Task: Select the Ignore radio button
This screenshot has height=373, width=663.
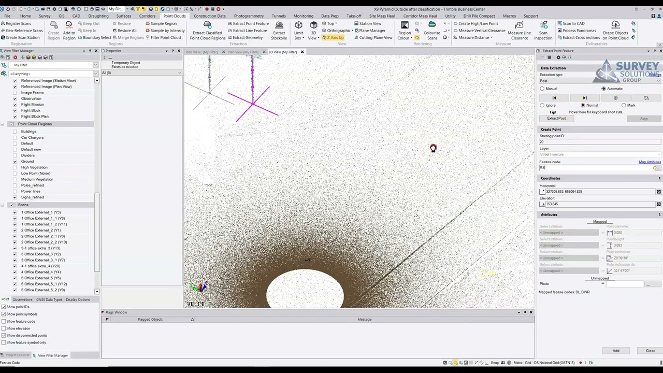Action: pos(542,105)
